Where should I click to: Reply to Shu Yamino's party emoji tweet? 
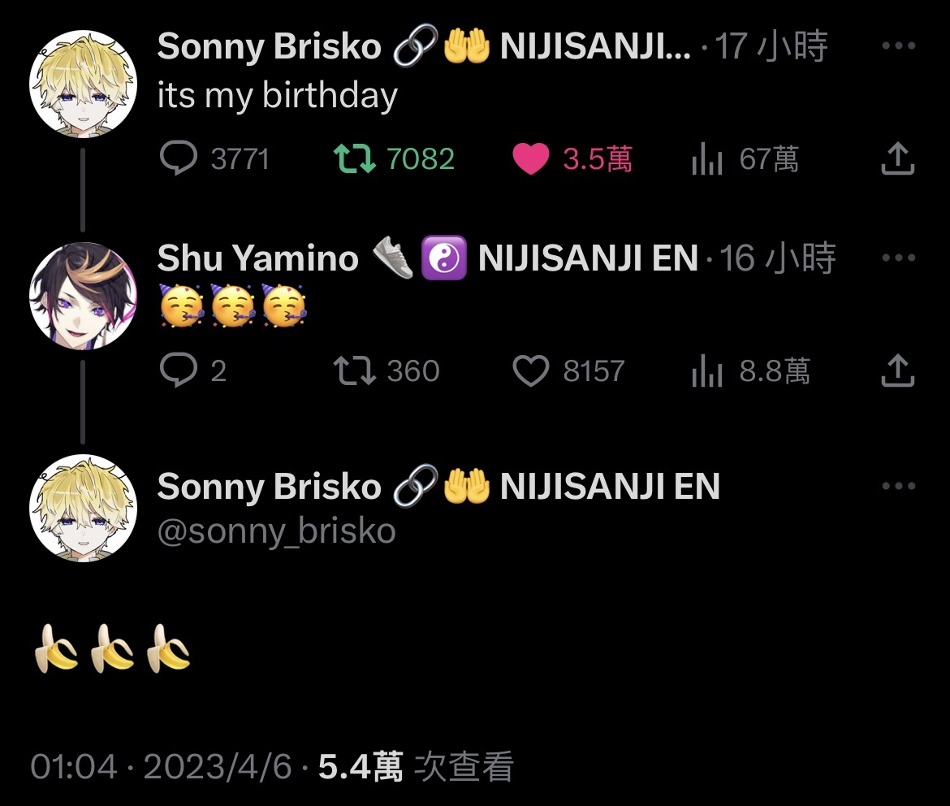coord(192,370)
